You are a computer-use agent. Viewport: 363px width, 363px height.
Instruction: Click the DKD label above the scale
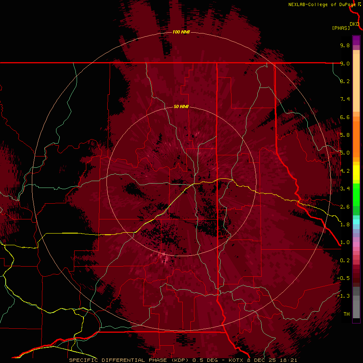pos(355,24)
